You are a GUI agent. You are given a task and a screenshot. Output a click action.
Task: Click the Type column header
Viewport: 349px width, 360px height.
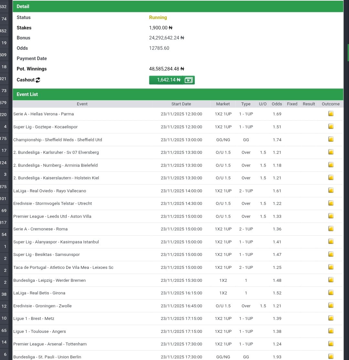(x=246, y=104)
